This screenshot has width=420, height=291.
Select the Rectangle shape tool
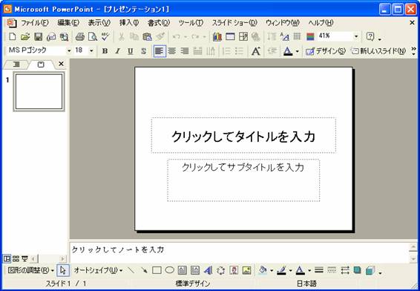tap(157, 270)
